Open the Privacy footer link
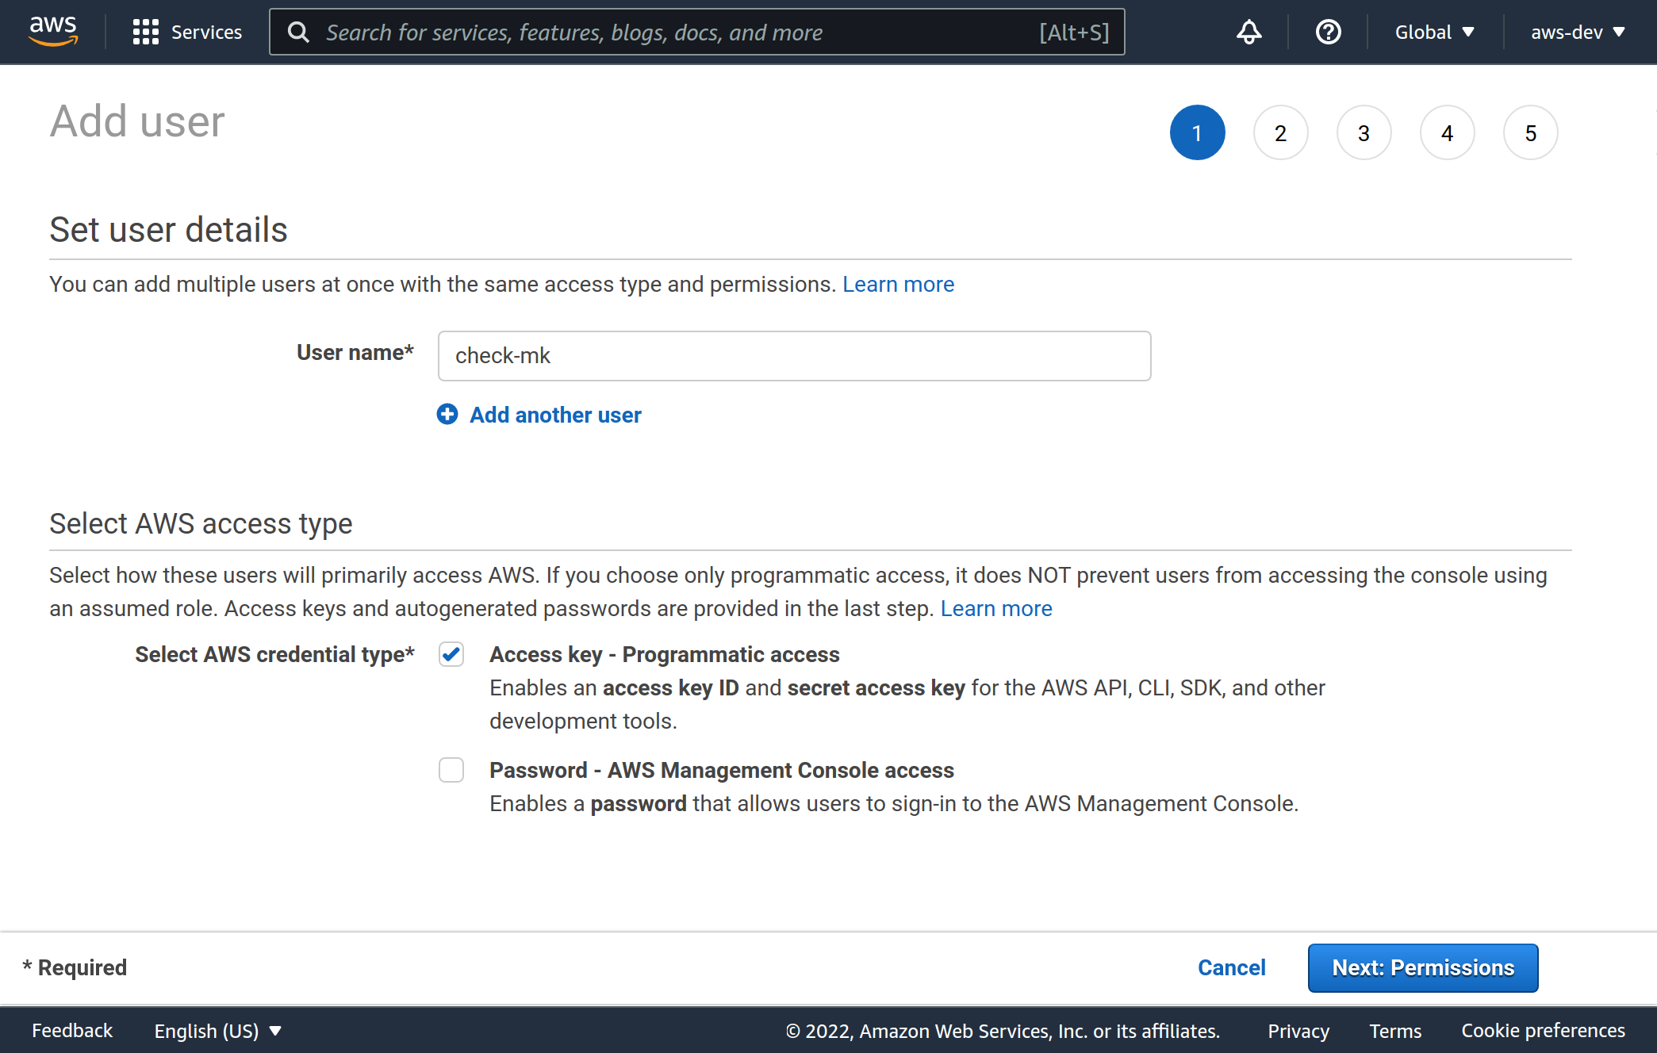This screenshot has width=1657, height=1053. (1298, 1030)
